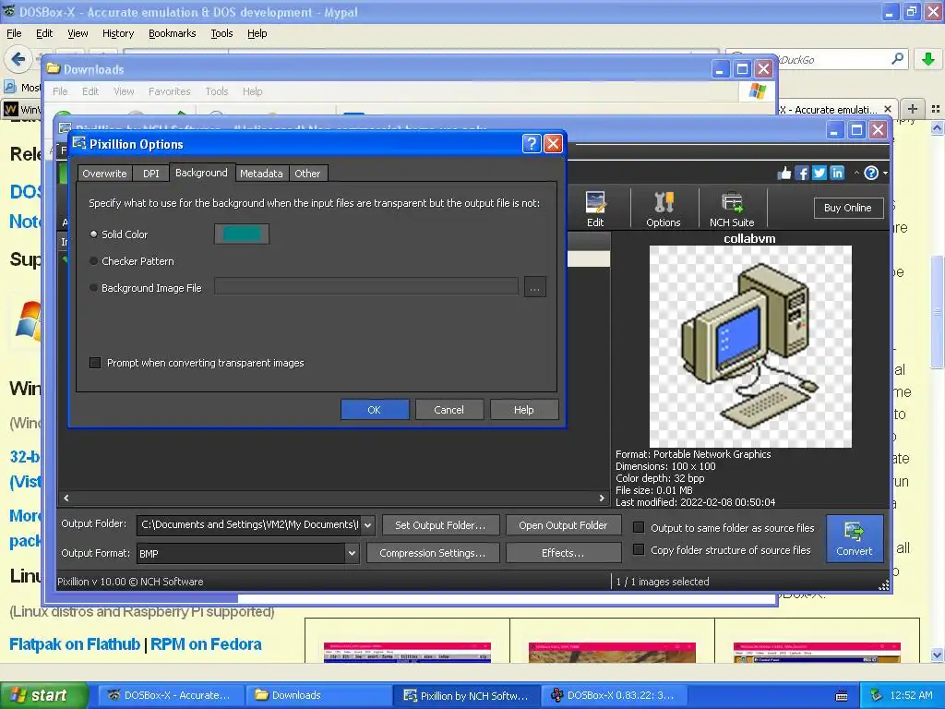The width and height of the screenshot is (945, 709).
Task: Share on Facebook icon in Pixillion
Action: [802, 174]
